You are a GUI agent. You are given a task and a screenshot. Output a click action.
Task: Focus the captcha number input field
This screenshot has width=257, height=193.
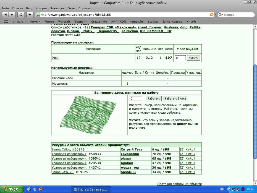[x=136, y=98]
